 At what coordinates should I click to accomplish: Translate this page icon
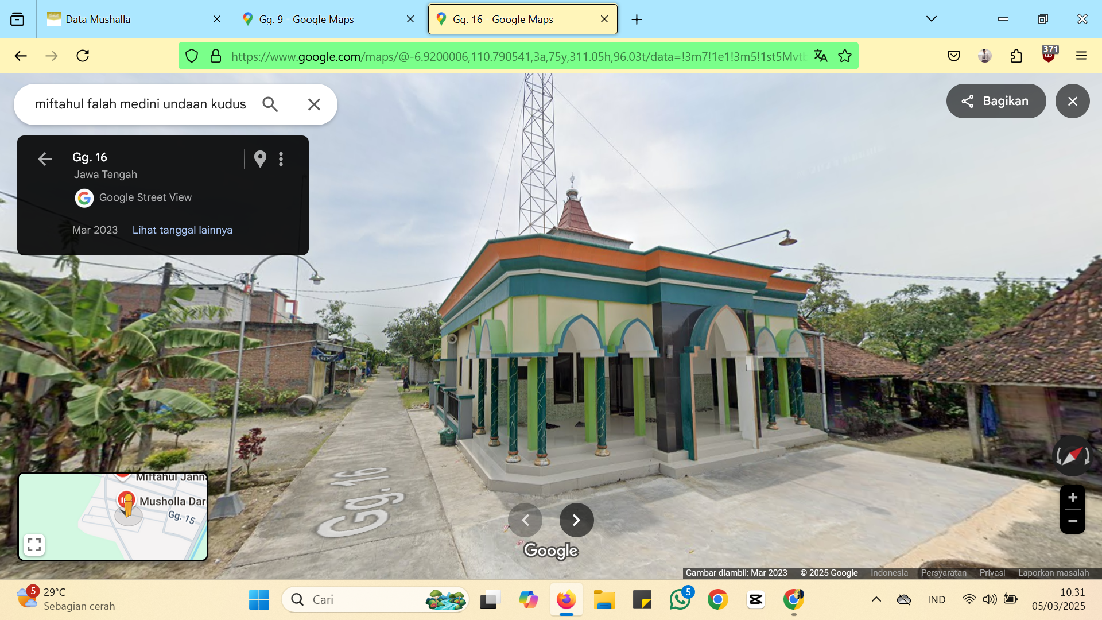(821, 56)
